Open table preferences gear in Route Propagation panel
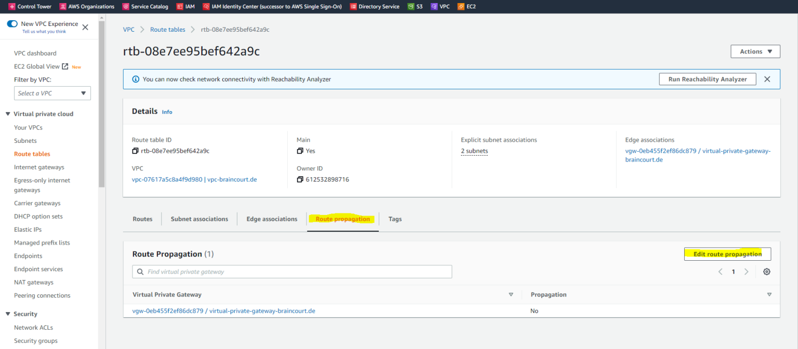Image resolution: width=798 pixels, height=349 pixels. pyautogui.click(x=767, y=271)
